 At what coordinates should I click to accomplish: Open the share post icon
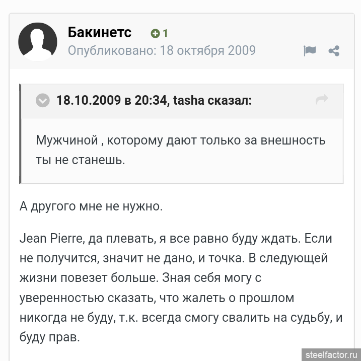333,50
